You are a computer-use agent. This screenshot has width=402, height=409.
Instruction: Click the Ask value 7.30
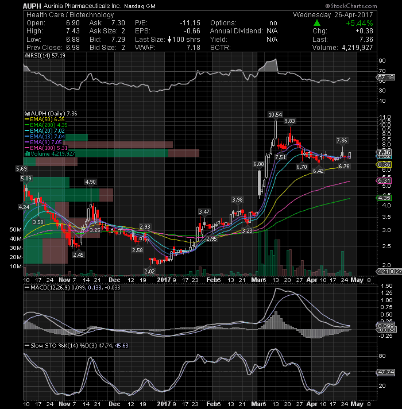[118, 23]
